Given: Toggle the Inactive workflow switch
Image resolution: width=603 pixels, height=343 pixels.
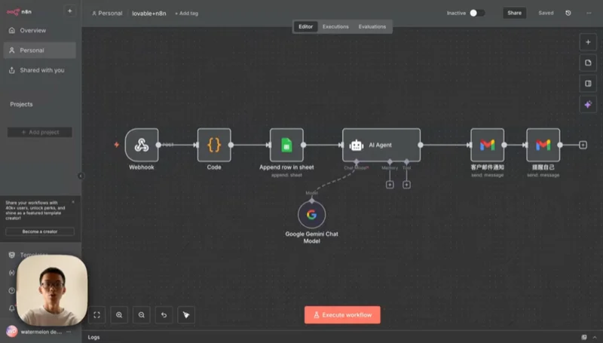Looking at the screenshot, I should point(476,13).
